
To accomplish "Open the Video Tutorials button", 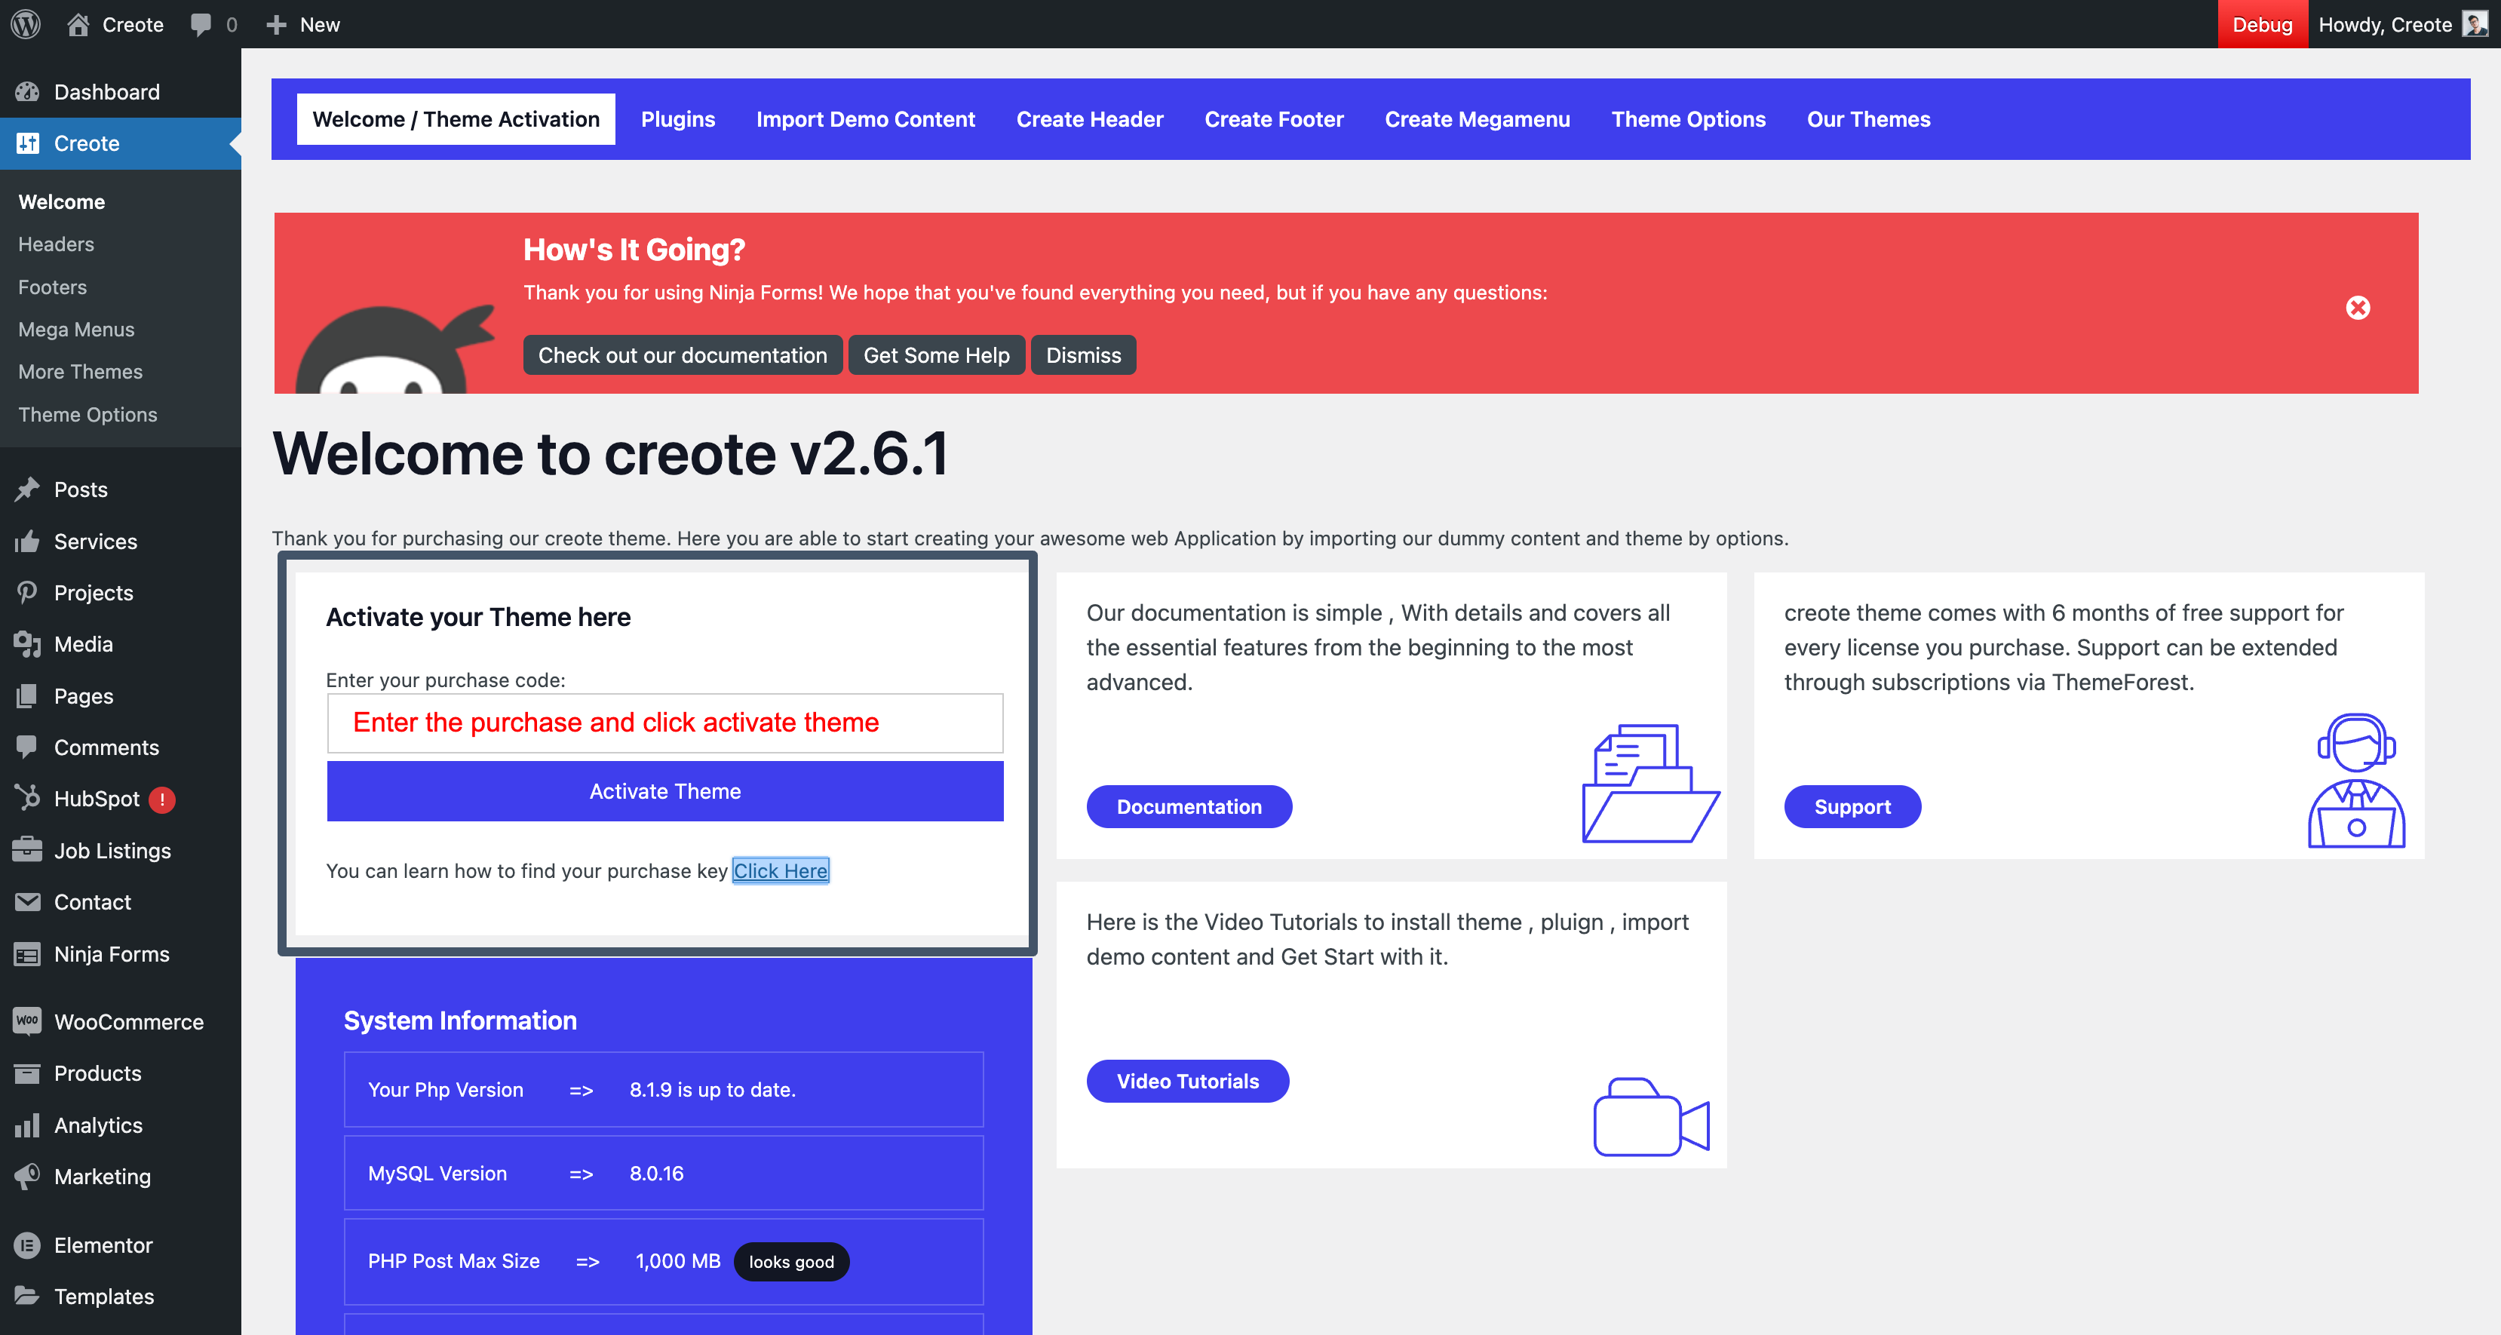I will 1187,1082.
